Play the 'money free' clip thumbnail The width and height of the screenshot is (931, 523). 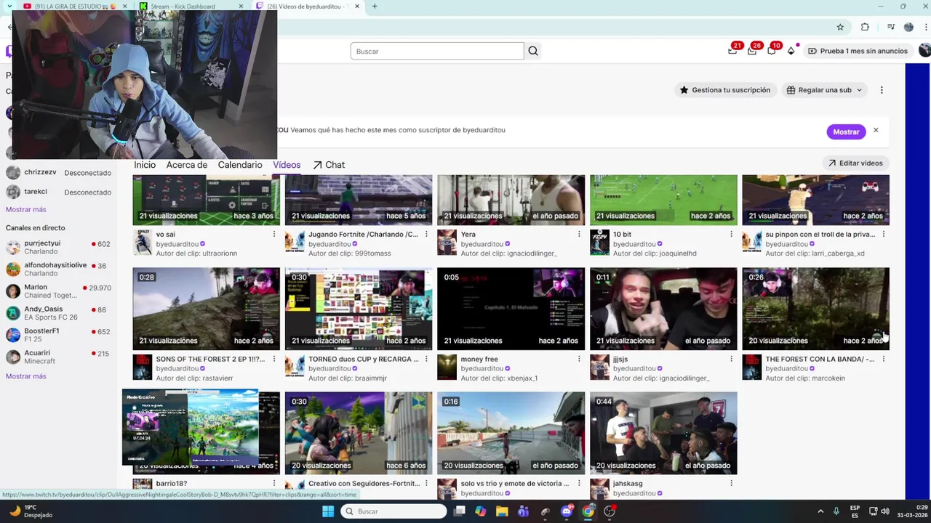(511, 309)
